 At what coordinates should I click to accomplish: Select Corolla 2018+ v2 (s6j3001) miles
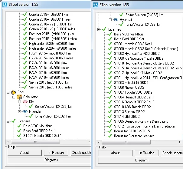pyautogui.click(x=52, y=29)
